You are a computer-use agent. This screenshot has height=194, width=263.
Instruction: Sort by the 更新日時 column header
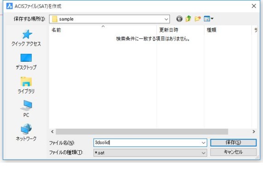[180, 30]
